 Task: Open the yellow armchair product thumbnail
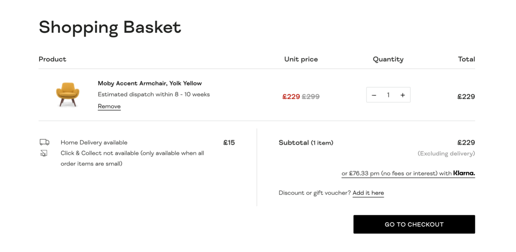(67, 94)
